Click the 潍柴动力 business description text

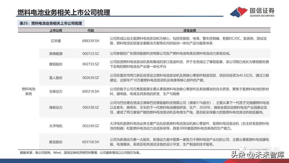click(x=189, y=108)
